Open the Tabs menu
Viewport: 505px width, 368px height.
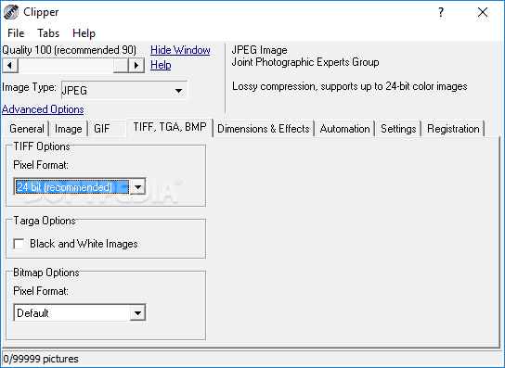point(48,33)
